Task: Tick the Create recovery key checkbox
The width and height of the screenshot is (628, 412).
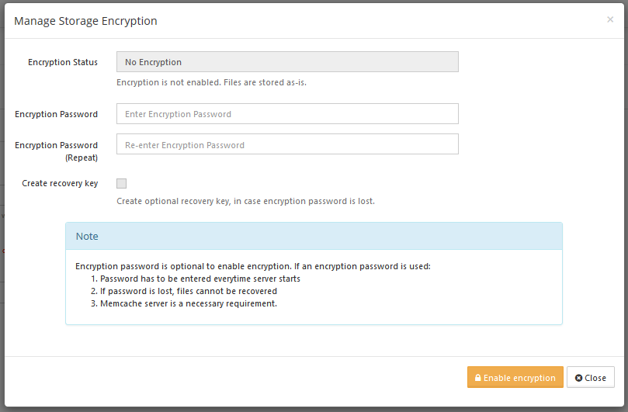Action: point(121,183)
